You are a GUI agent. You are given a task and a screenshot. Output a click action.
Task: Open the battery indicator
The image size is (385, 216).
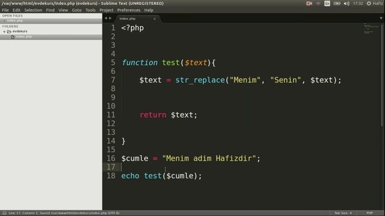(x=337, y=4)
